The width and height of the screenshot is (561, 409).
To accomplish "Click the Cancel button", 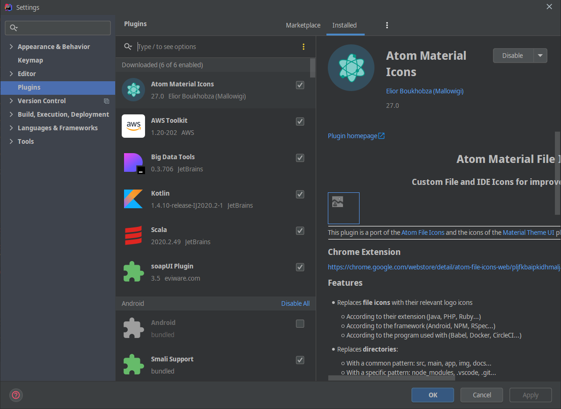I will [x=482, y=395].
